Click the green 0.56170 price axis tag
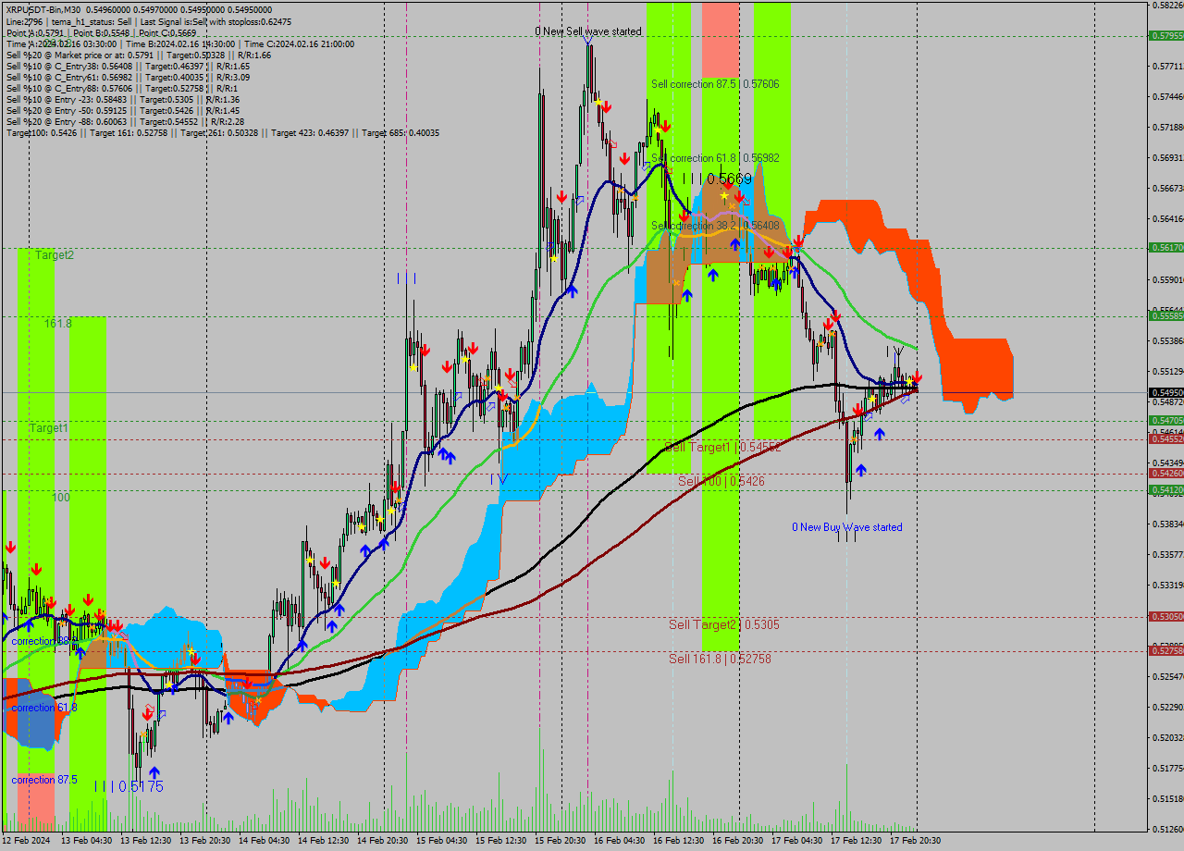1184x851 pixels. coord(1165,247)
